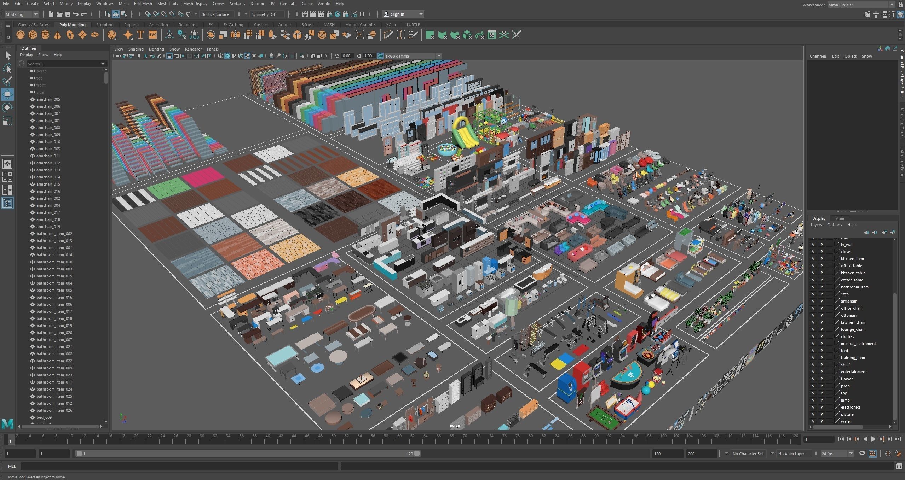Select the Rotate tool in the toolbox
The height and width of the screenshot is (480, 905).
(7, 107)
